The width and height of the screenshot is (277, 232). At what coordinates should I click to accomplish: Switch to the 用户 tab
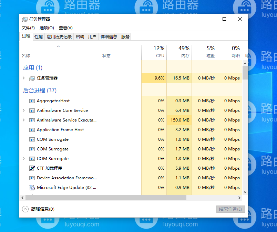click(x=92, y=37)
